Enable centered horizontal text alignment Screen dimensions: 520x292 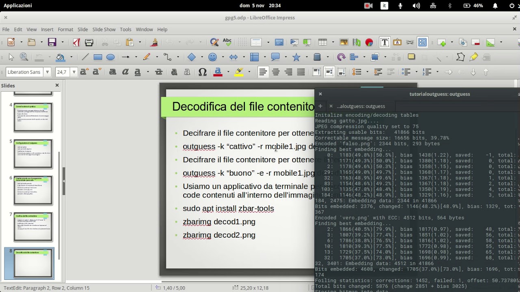(276, 72)
